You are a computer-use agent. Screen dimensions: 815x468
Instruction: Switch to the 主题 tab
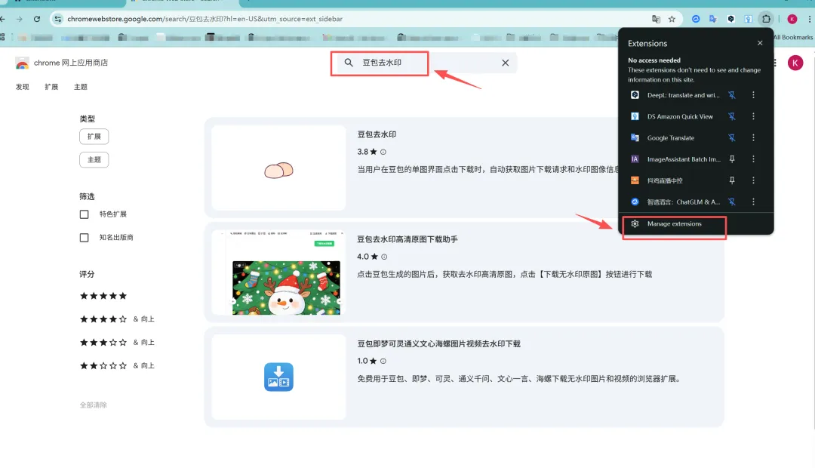pyautogui.click(x=81, y=87)
